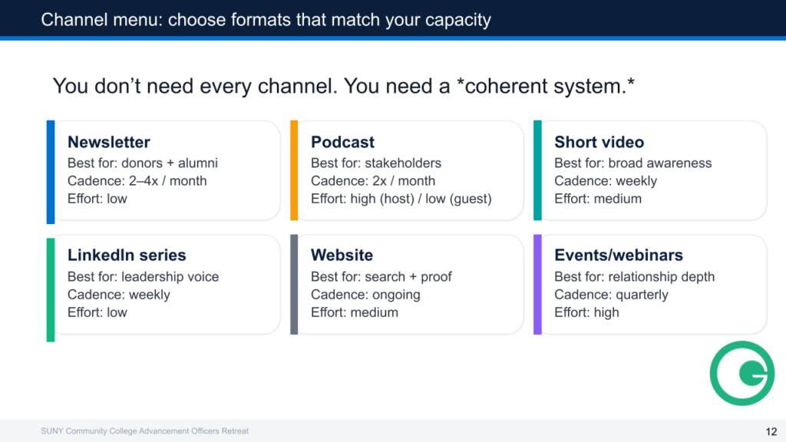
Task: Click the blue accent bar on Newsletter card
Action: pyautogui.click(x=51, y=171)
